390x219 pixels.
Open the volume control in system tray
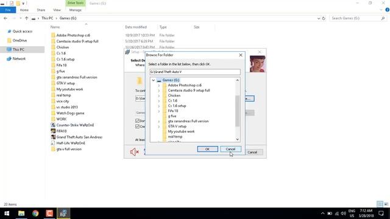point(344,214)
